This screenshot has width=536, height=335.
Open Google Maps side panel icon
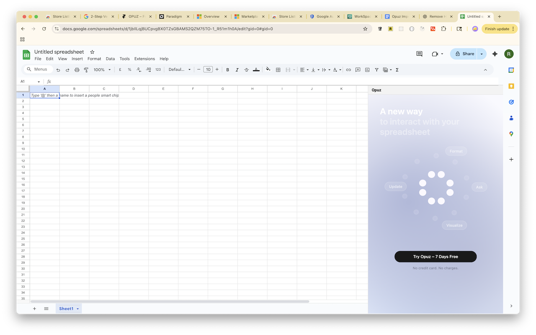511,134
